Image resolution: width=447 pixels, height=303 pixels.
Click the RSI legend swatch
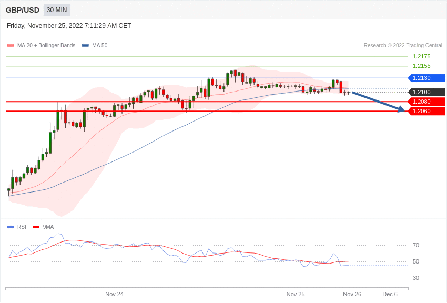click(x=11, y=227)
